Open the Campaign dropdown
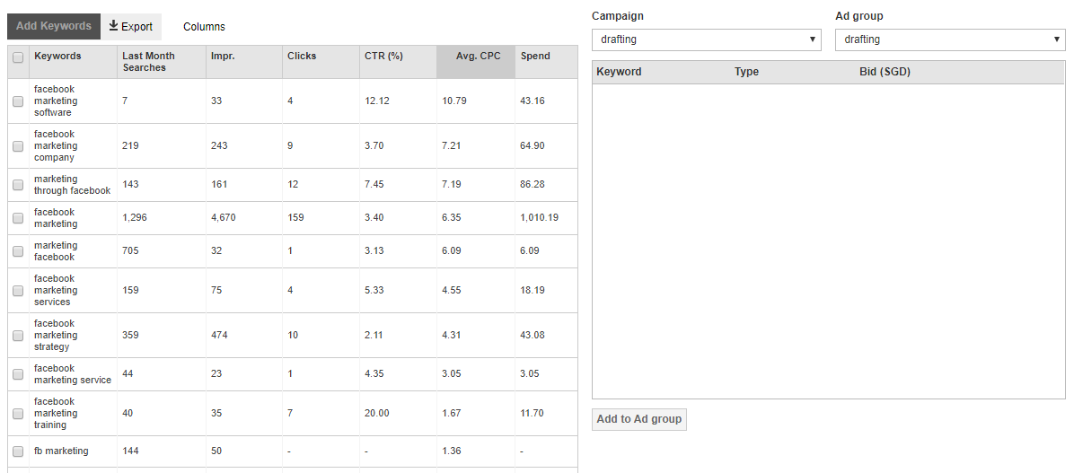This screenshot has height=473, width=1074. [x=706, y=39]
